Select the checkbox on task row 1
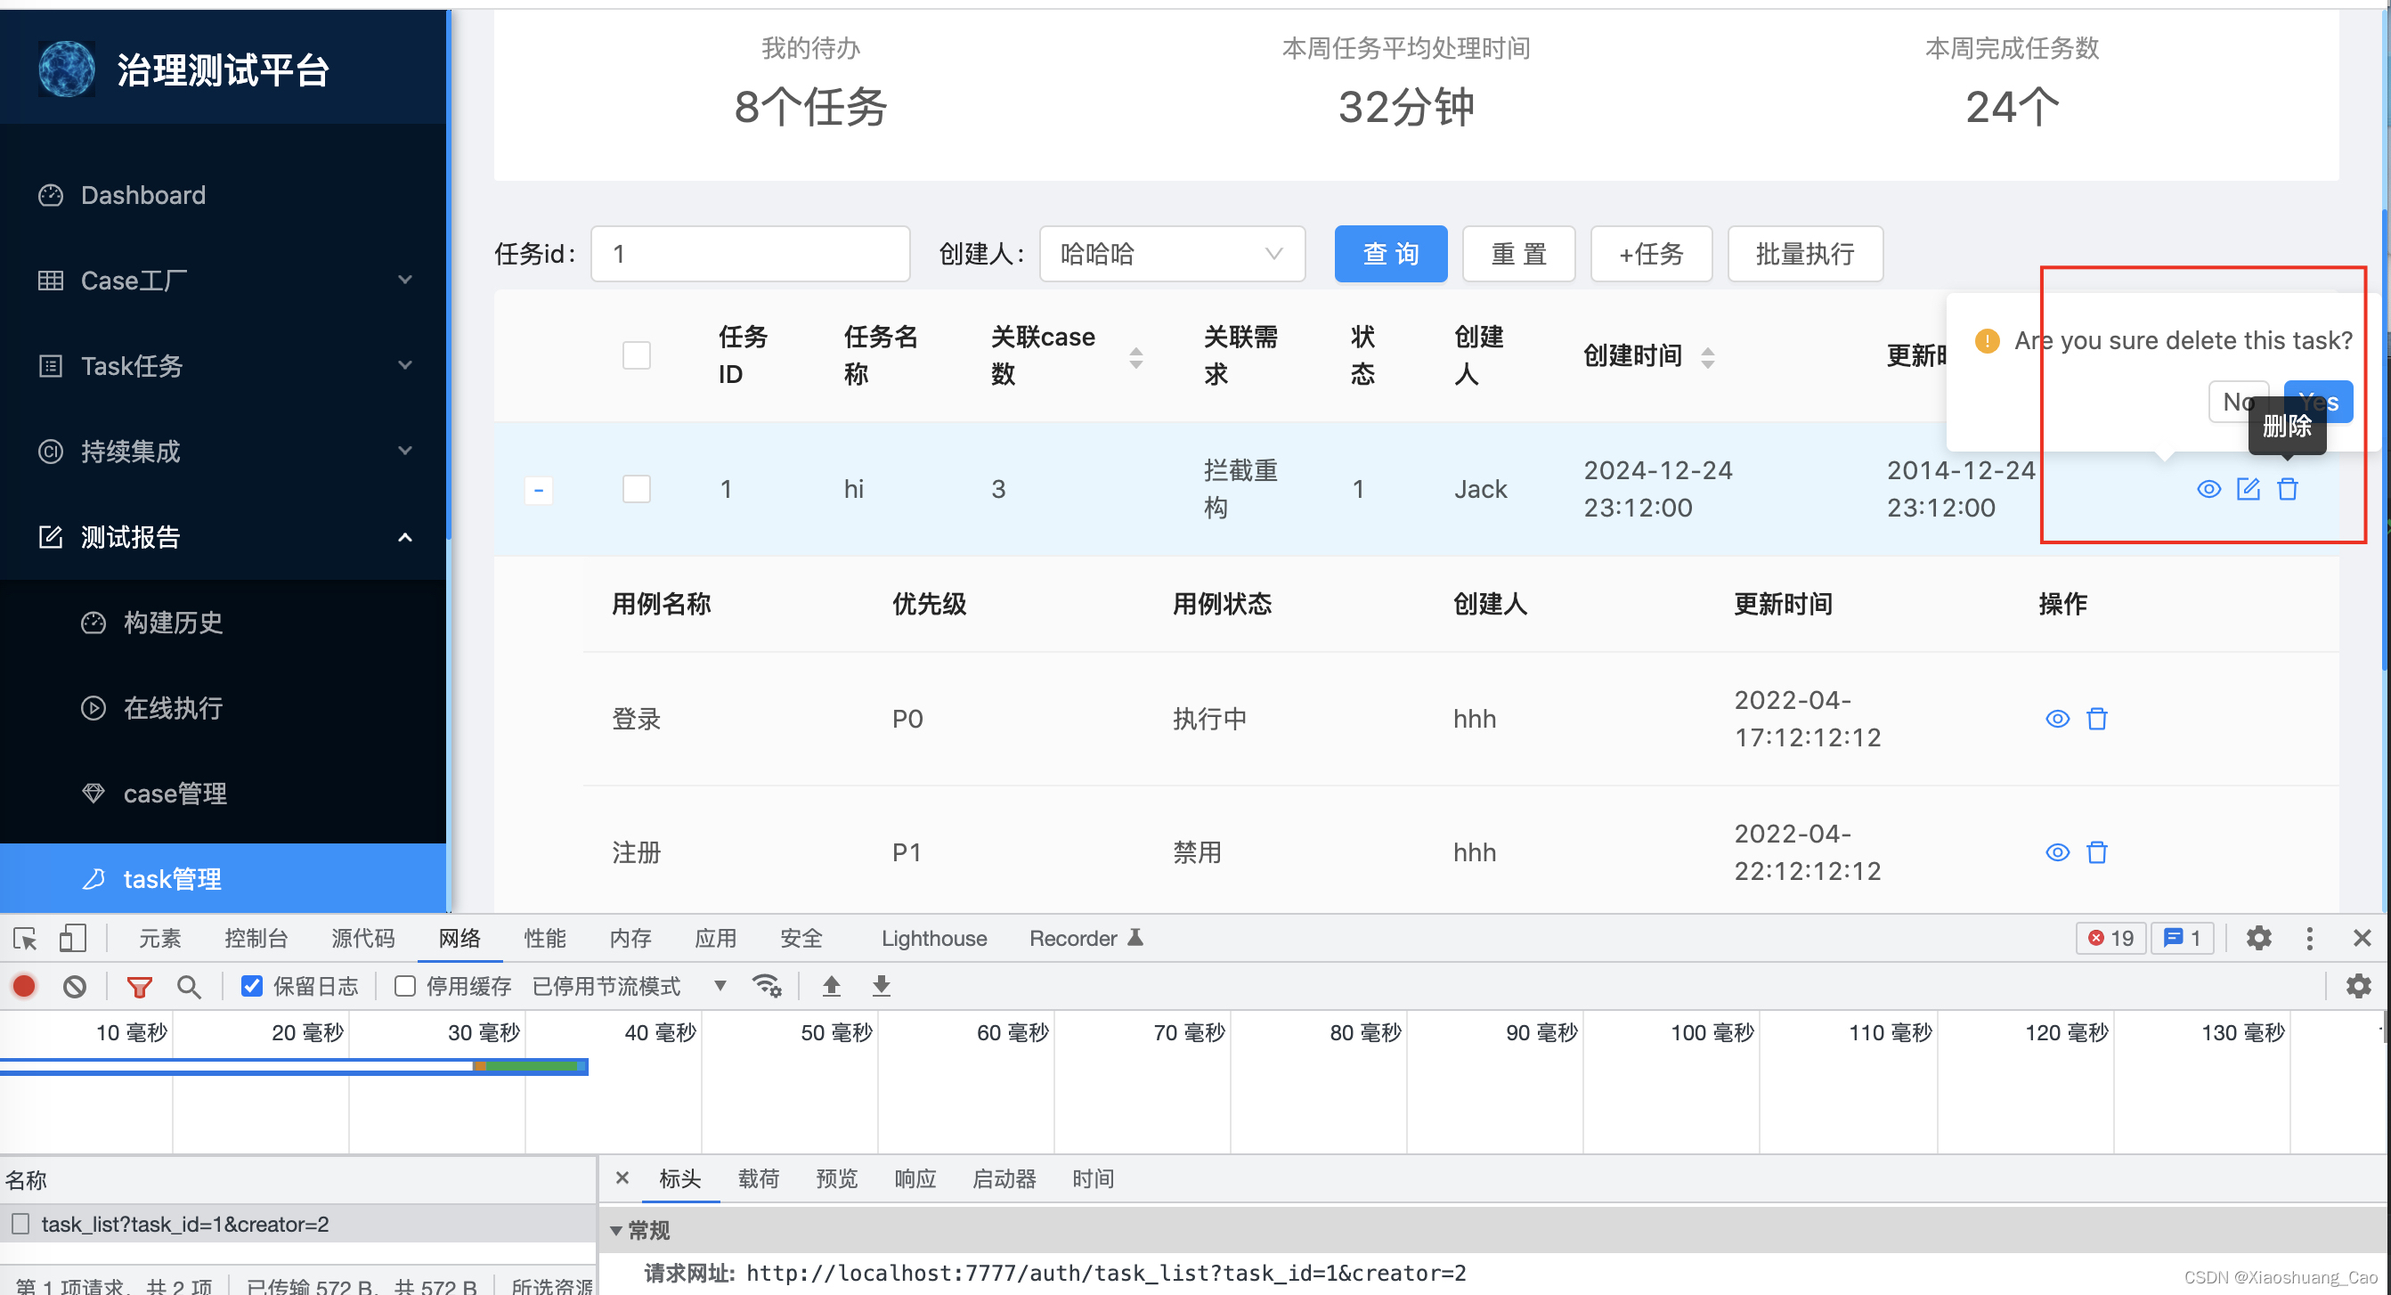The width and height of the screenshot is (2391, 1295). (637, 489)
